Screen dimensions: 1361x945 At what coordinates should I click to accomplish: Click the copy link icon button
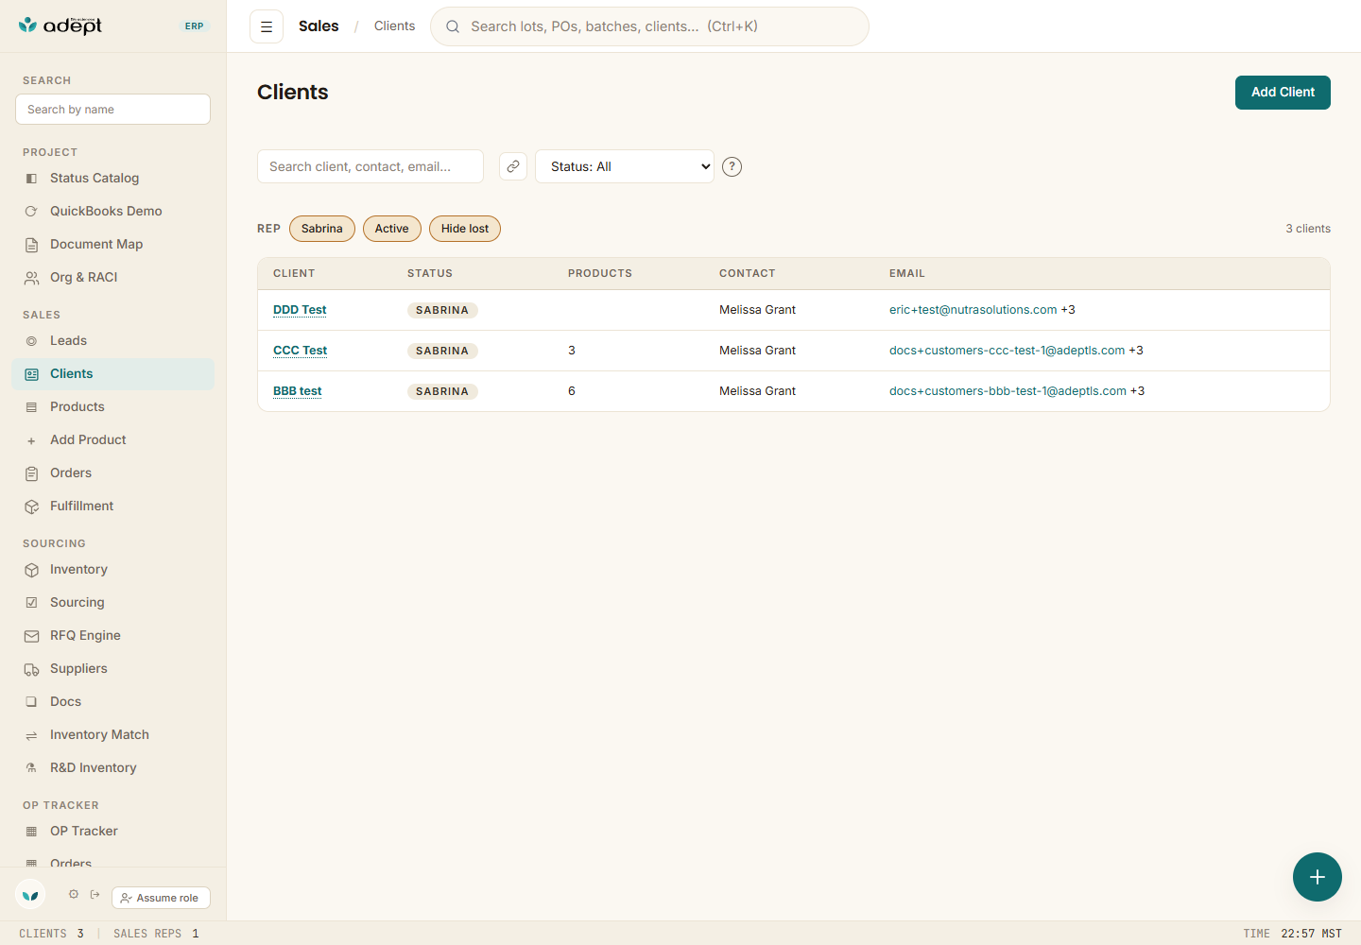tap(513, 166)
